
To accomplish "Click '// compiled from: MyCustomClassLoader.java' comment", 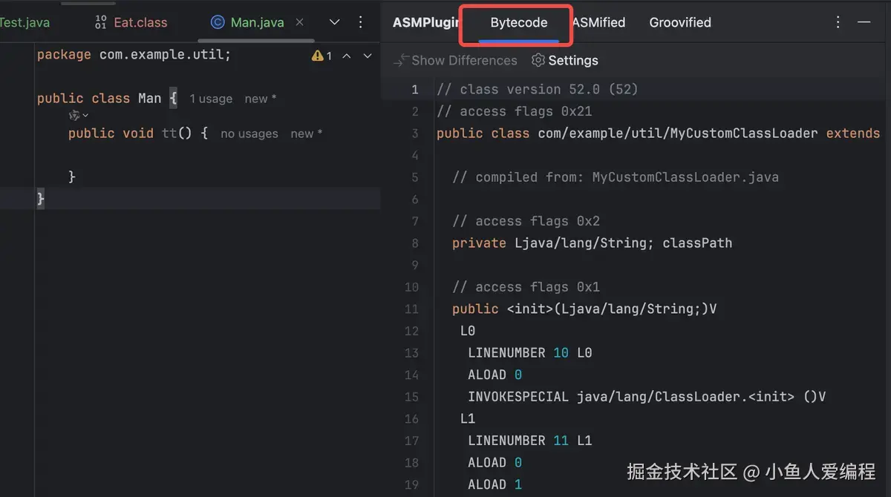I will [616, 177].
